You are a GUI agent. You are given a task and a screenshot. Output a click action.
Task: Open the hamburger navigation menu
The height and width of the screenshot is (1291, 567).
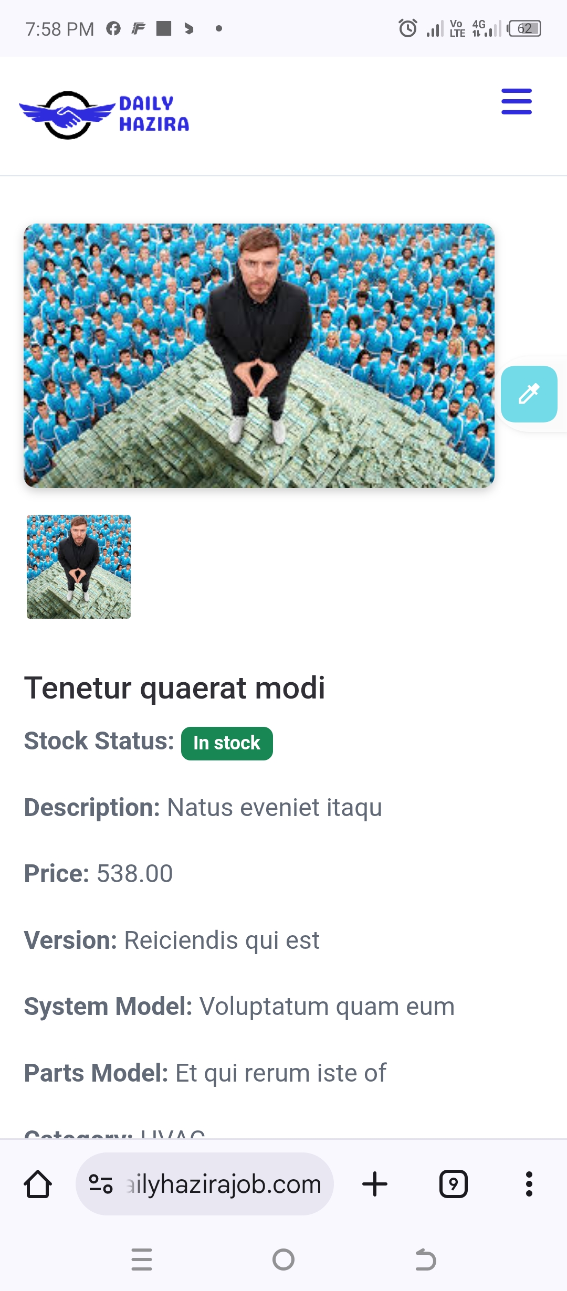pos(516,102)
